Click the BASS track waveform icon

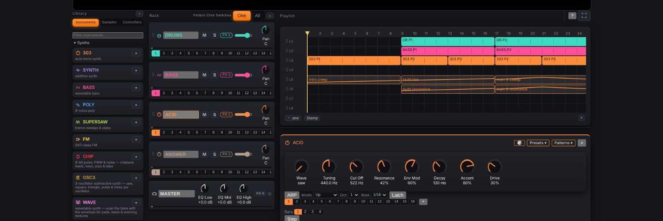tap(159, 75)
